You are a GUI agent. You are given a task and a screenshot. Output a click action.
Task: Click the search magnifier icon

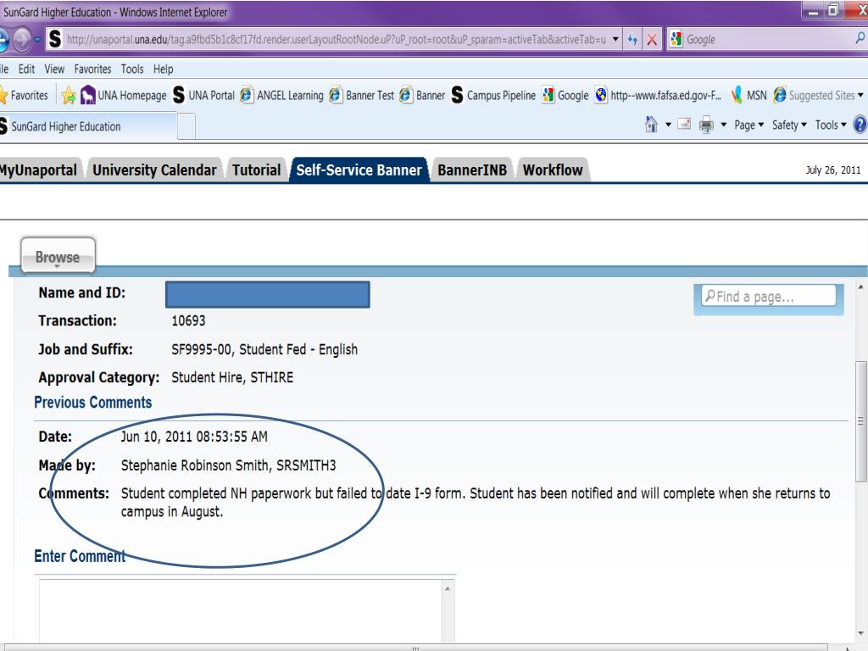860,38
